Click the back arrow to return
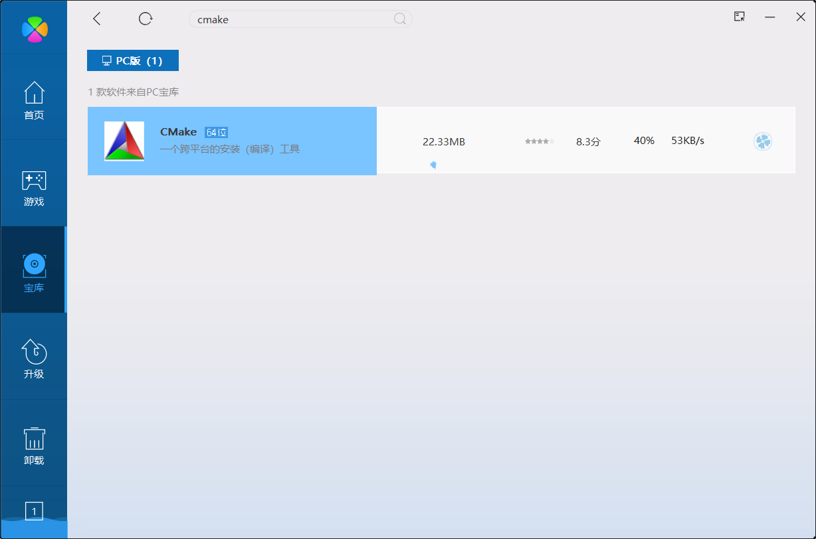 [x=96, y=19]
